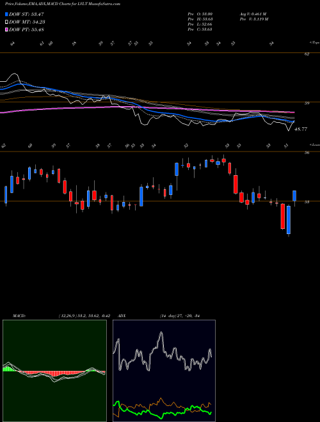
Task: Click the magenta DOW PT legend swatch
Action: (x=6, y=29)
